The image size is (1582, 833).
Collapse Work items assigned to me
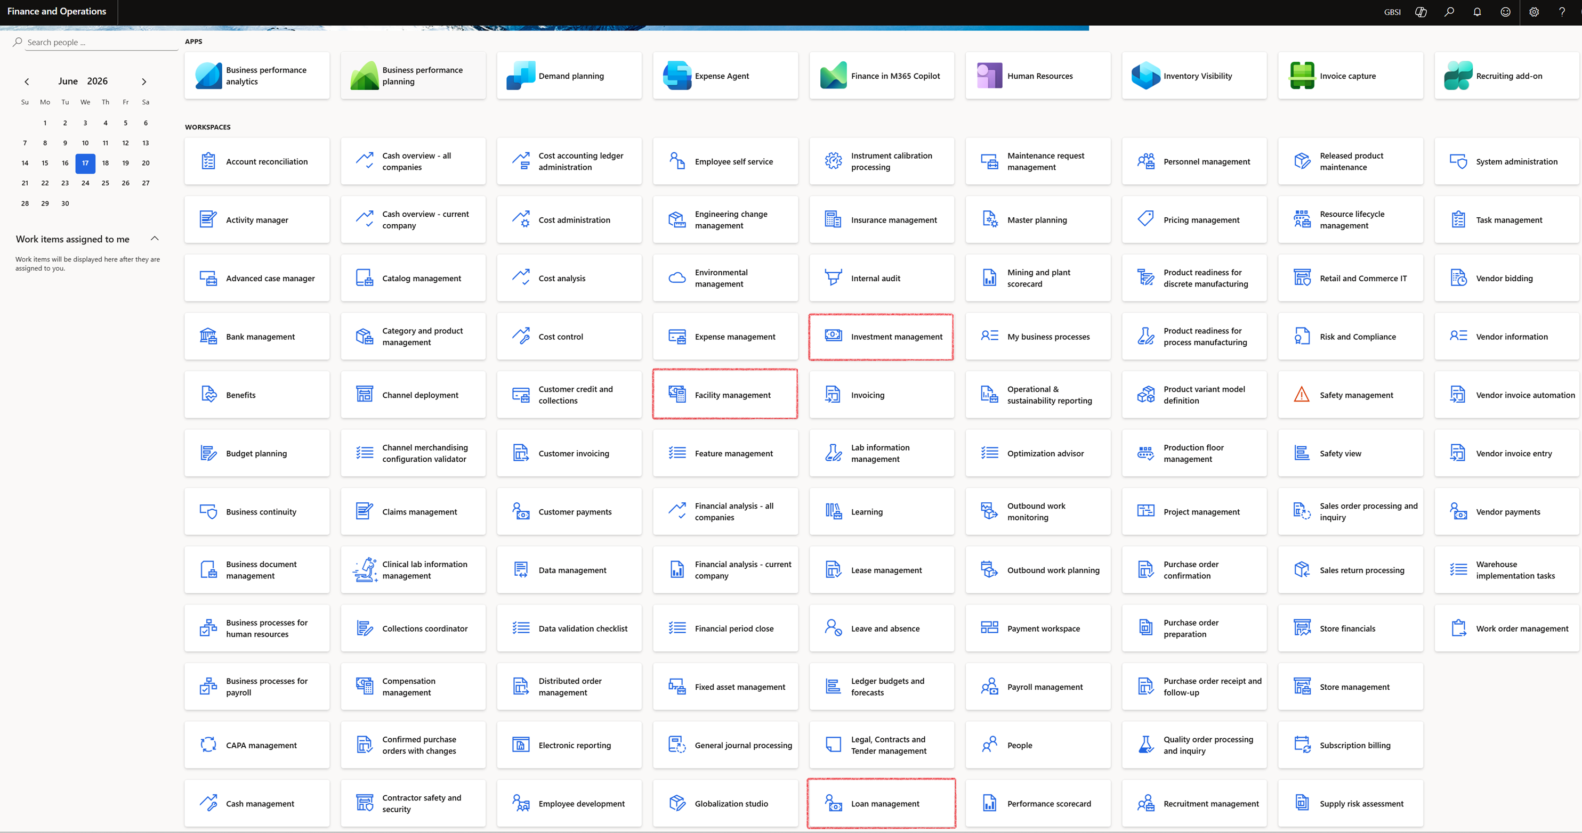pos(155,238)
